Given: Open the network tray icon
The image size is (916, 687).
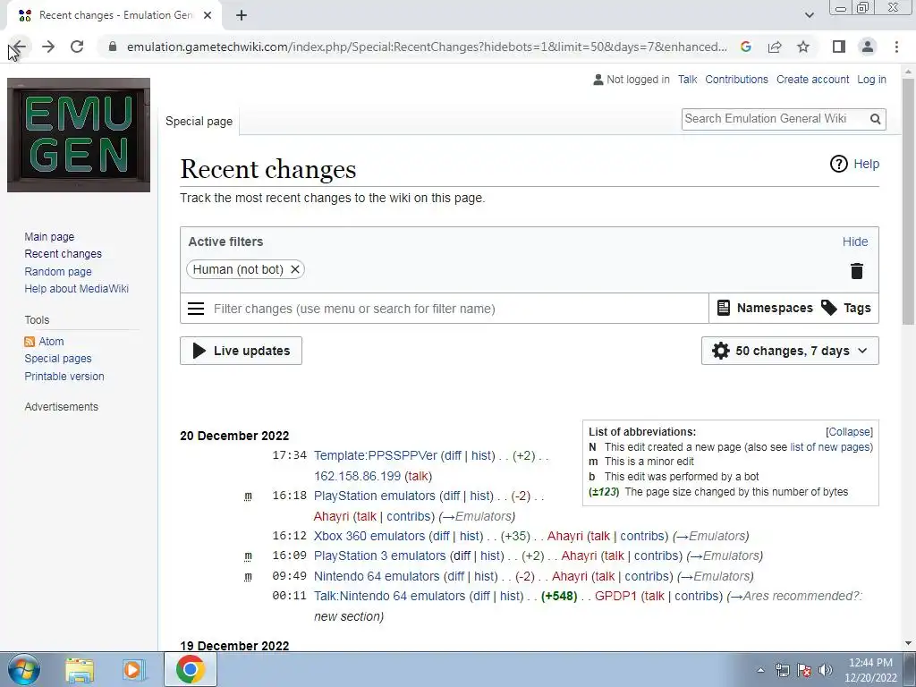Looking at the screenshot, I should click(782, 670).
